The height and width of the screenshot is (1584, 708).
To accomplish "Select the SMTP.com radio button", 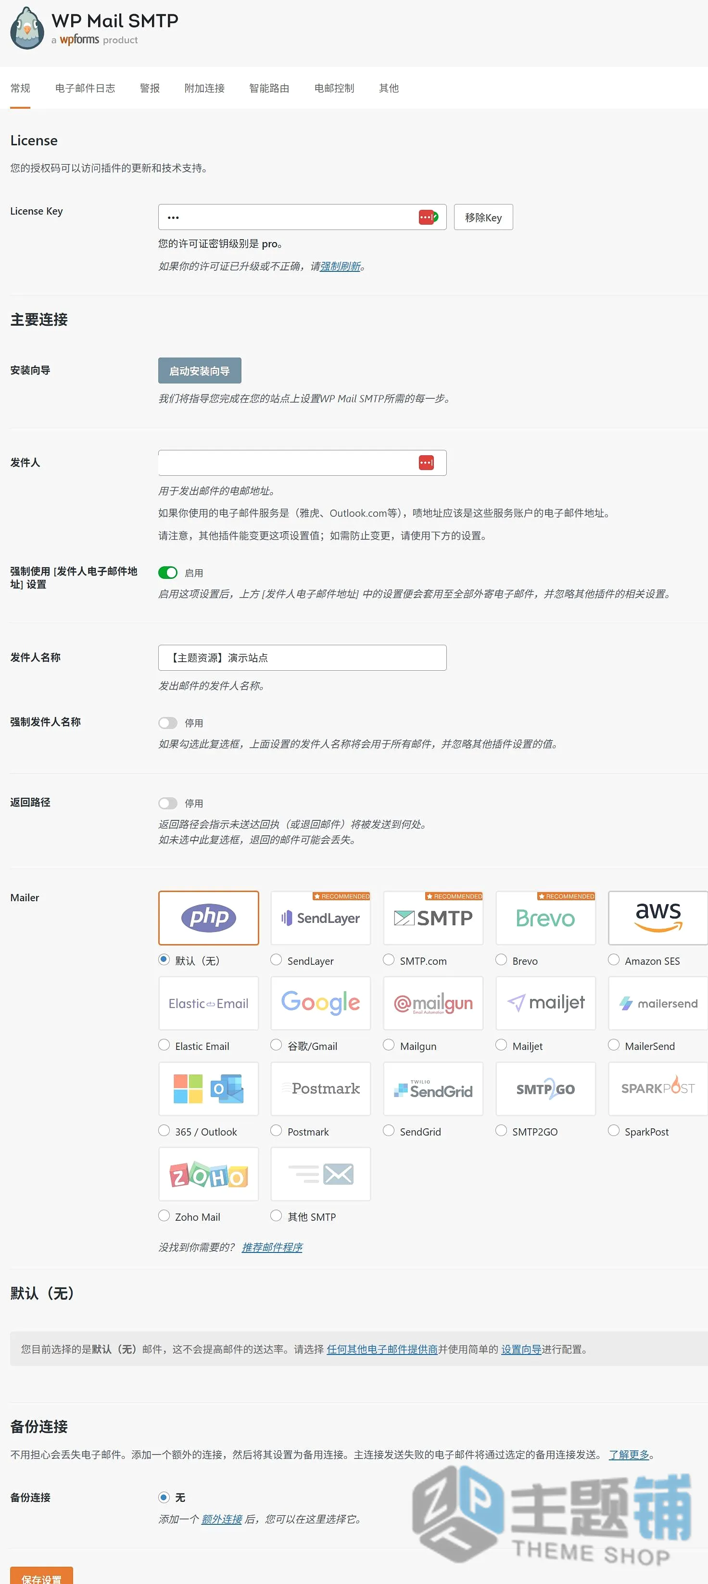I will point(389,959).
